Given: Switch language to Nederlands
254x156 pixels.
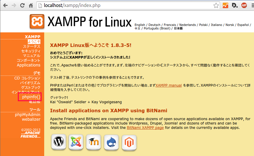Looking at the screenshot, I should [188, 25].
